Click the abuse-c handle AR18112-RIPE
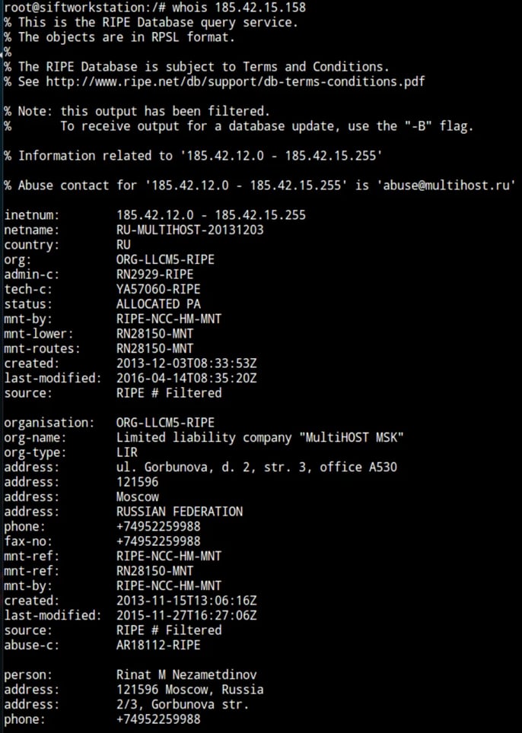The height and width of the screenshot is (733, 522). (x=158, y=645)
